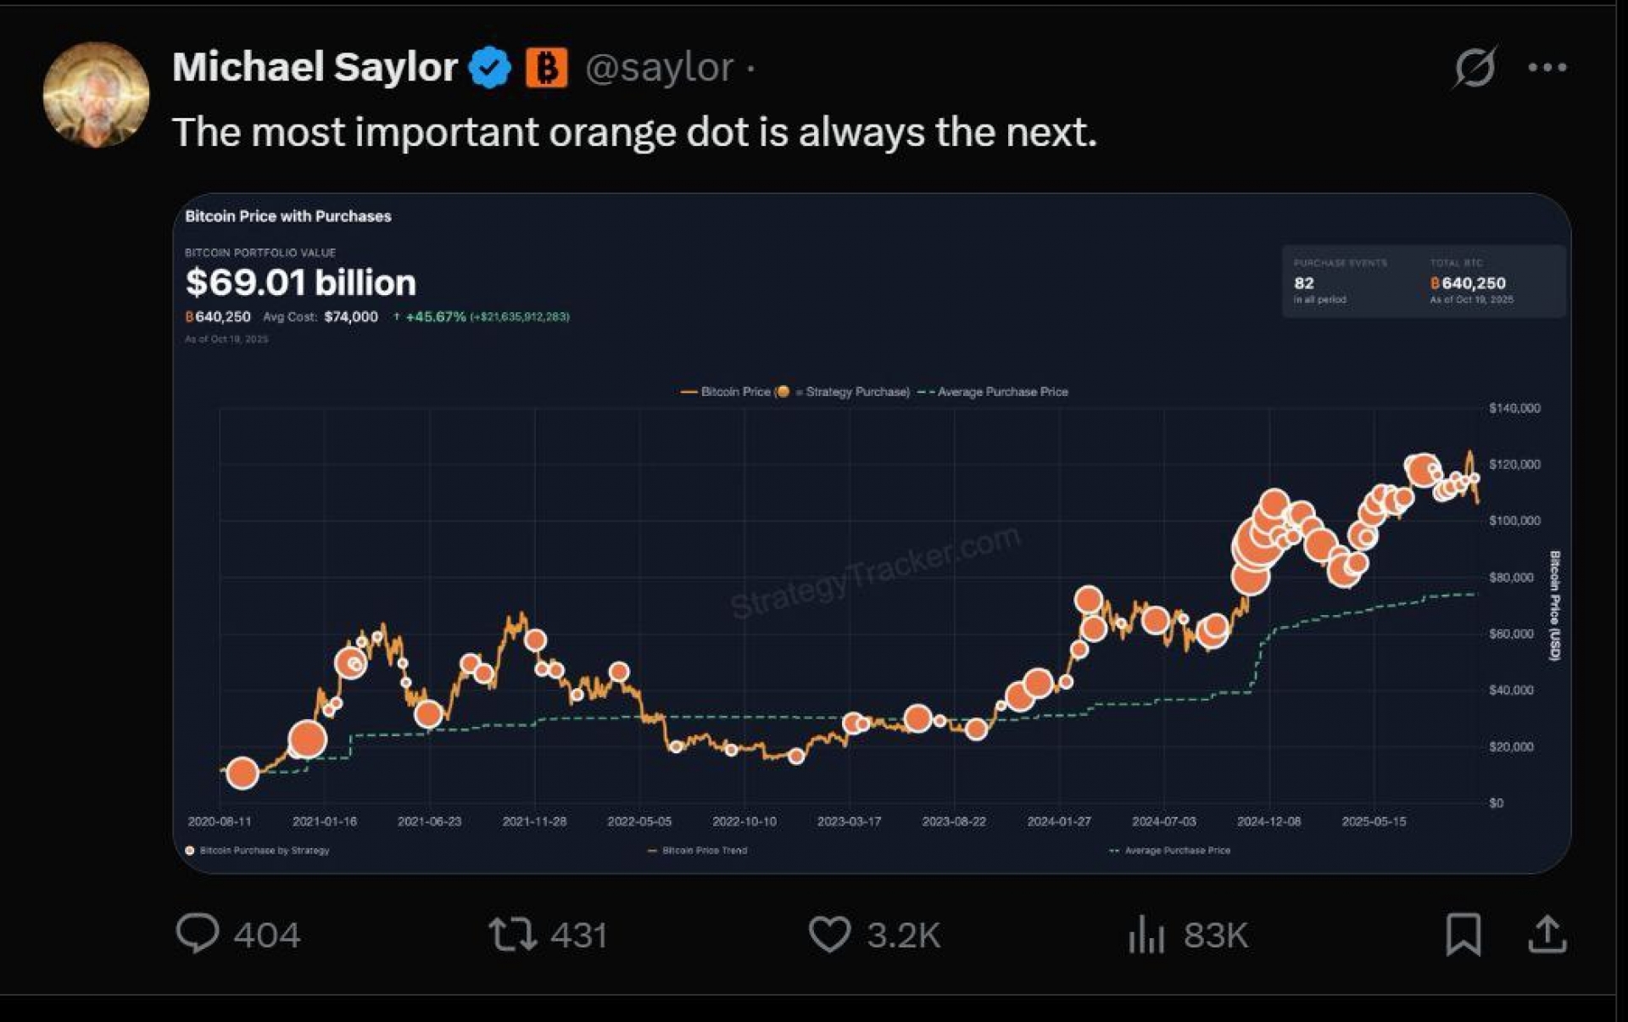Click the share upload arrow icon
This screenshot has width=1628, height=1022.
click(x=1547, y=934)
